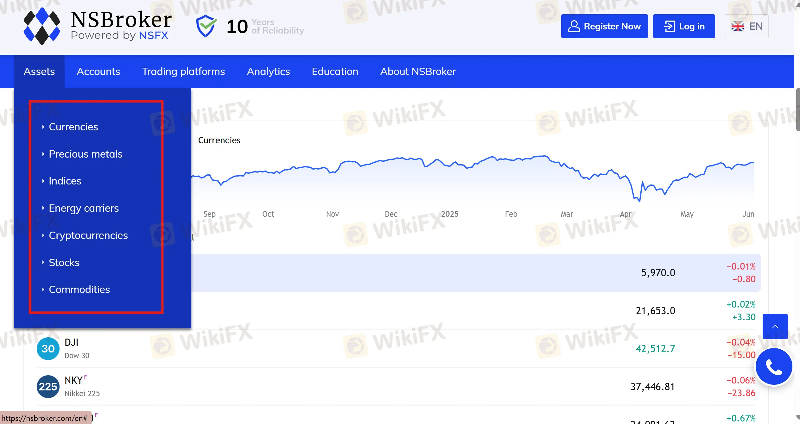
Task: Select Stocks in the Assets dropdown
Action: tap(64, 263)
